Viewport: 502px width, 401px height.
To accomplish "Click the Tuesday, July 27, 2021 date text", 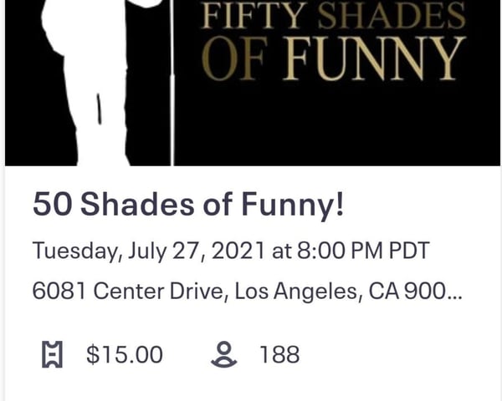I will 149,251.
